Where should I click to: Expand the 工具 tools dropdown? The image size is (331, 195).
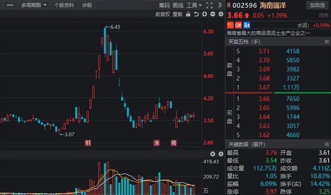194,6
